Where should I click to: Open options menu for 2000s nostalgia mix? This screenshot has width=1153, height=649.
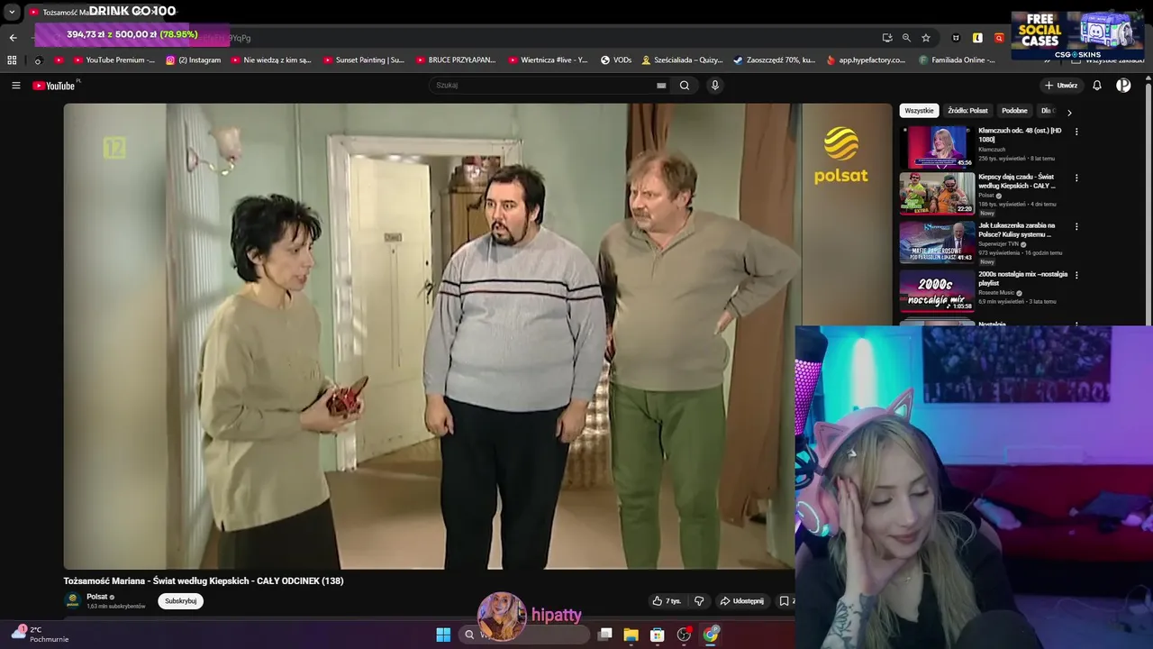pos(1076,275)
